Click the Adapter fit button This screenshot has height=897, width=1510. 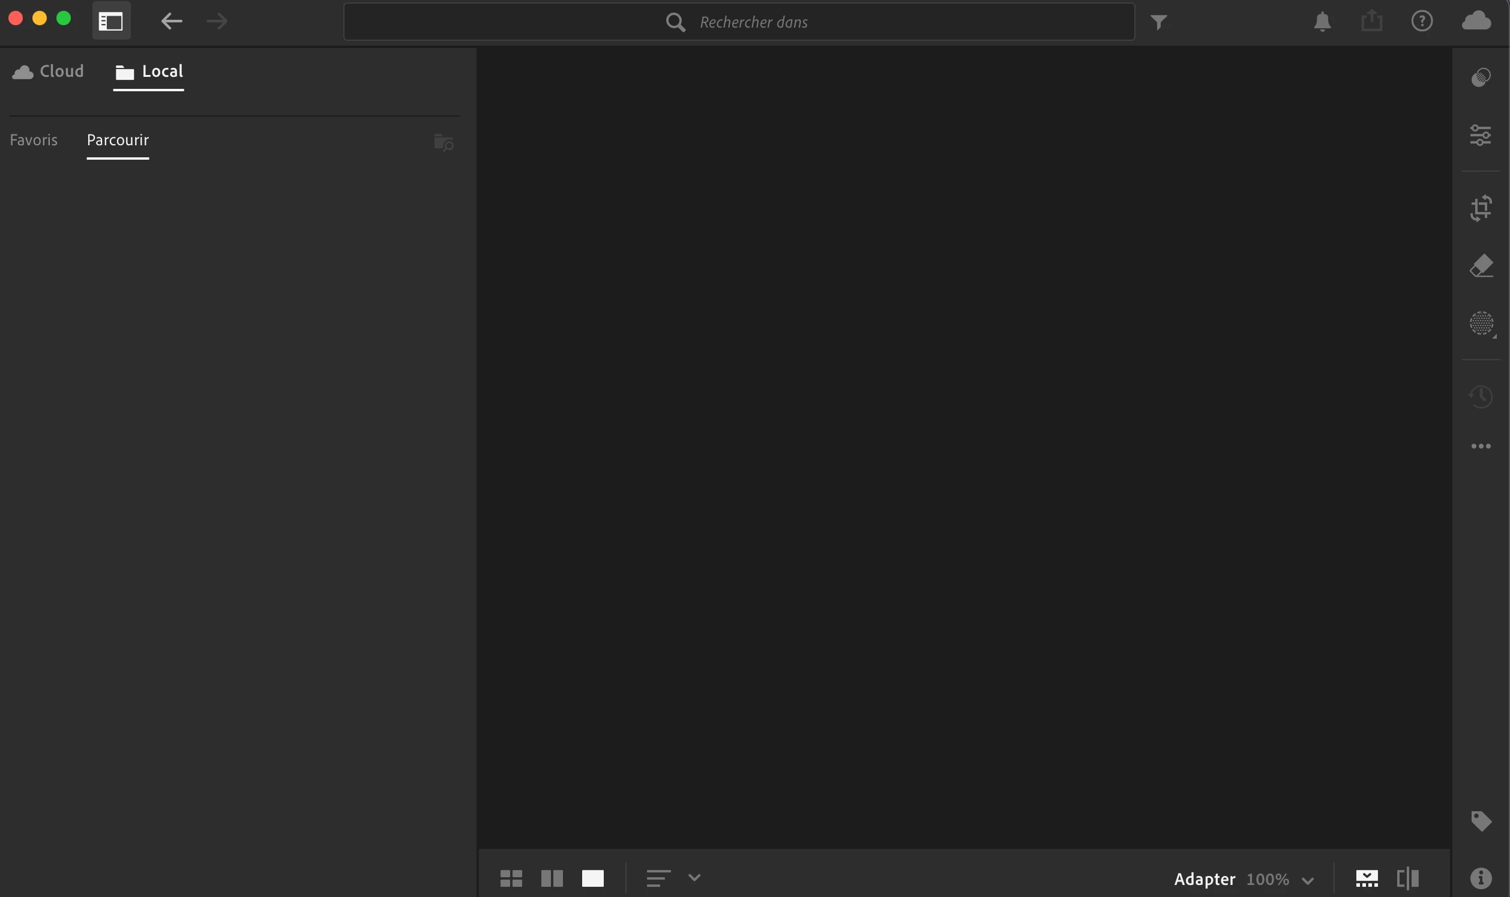[x=1204, y=880]
